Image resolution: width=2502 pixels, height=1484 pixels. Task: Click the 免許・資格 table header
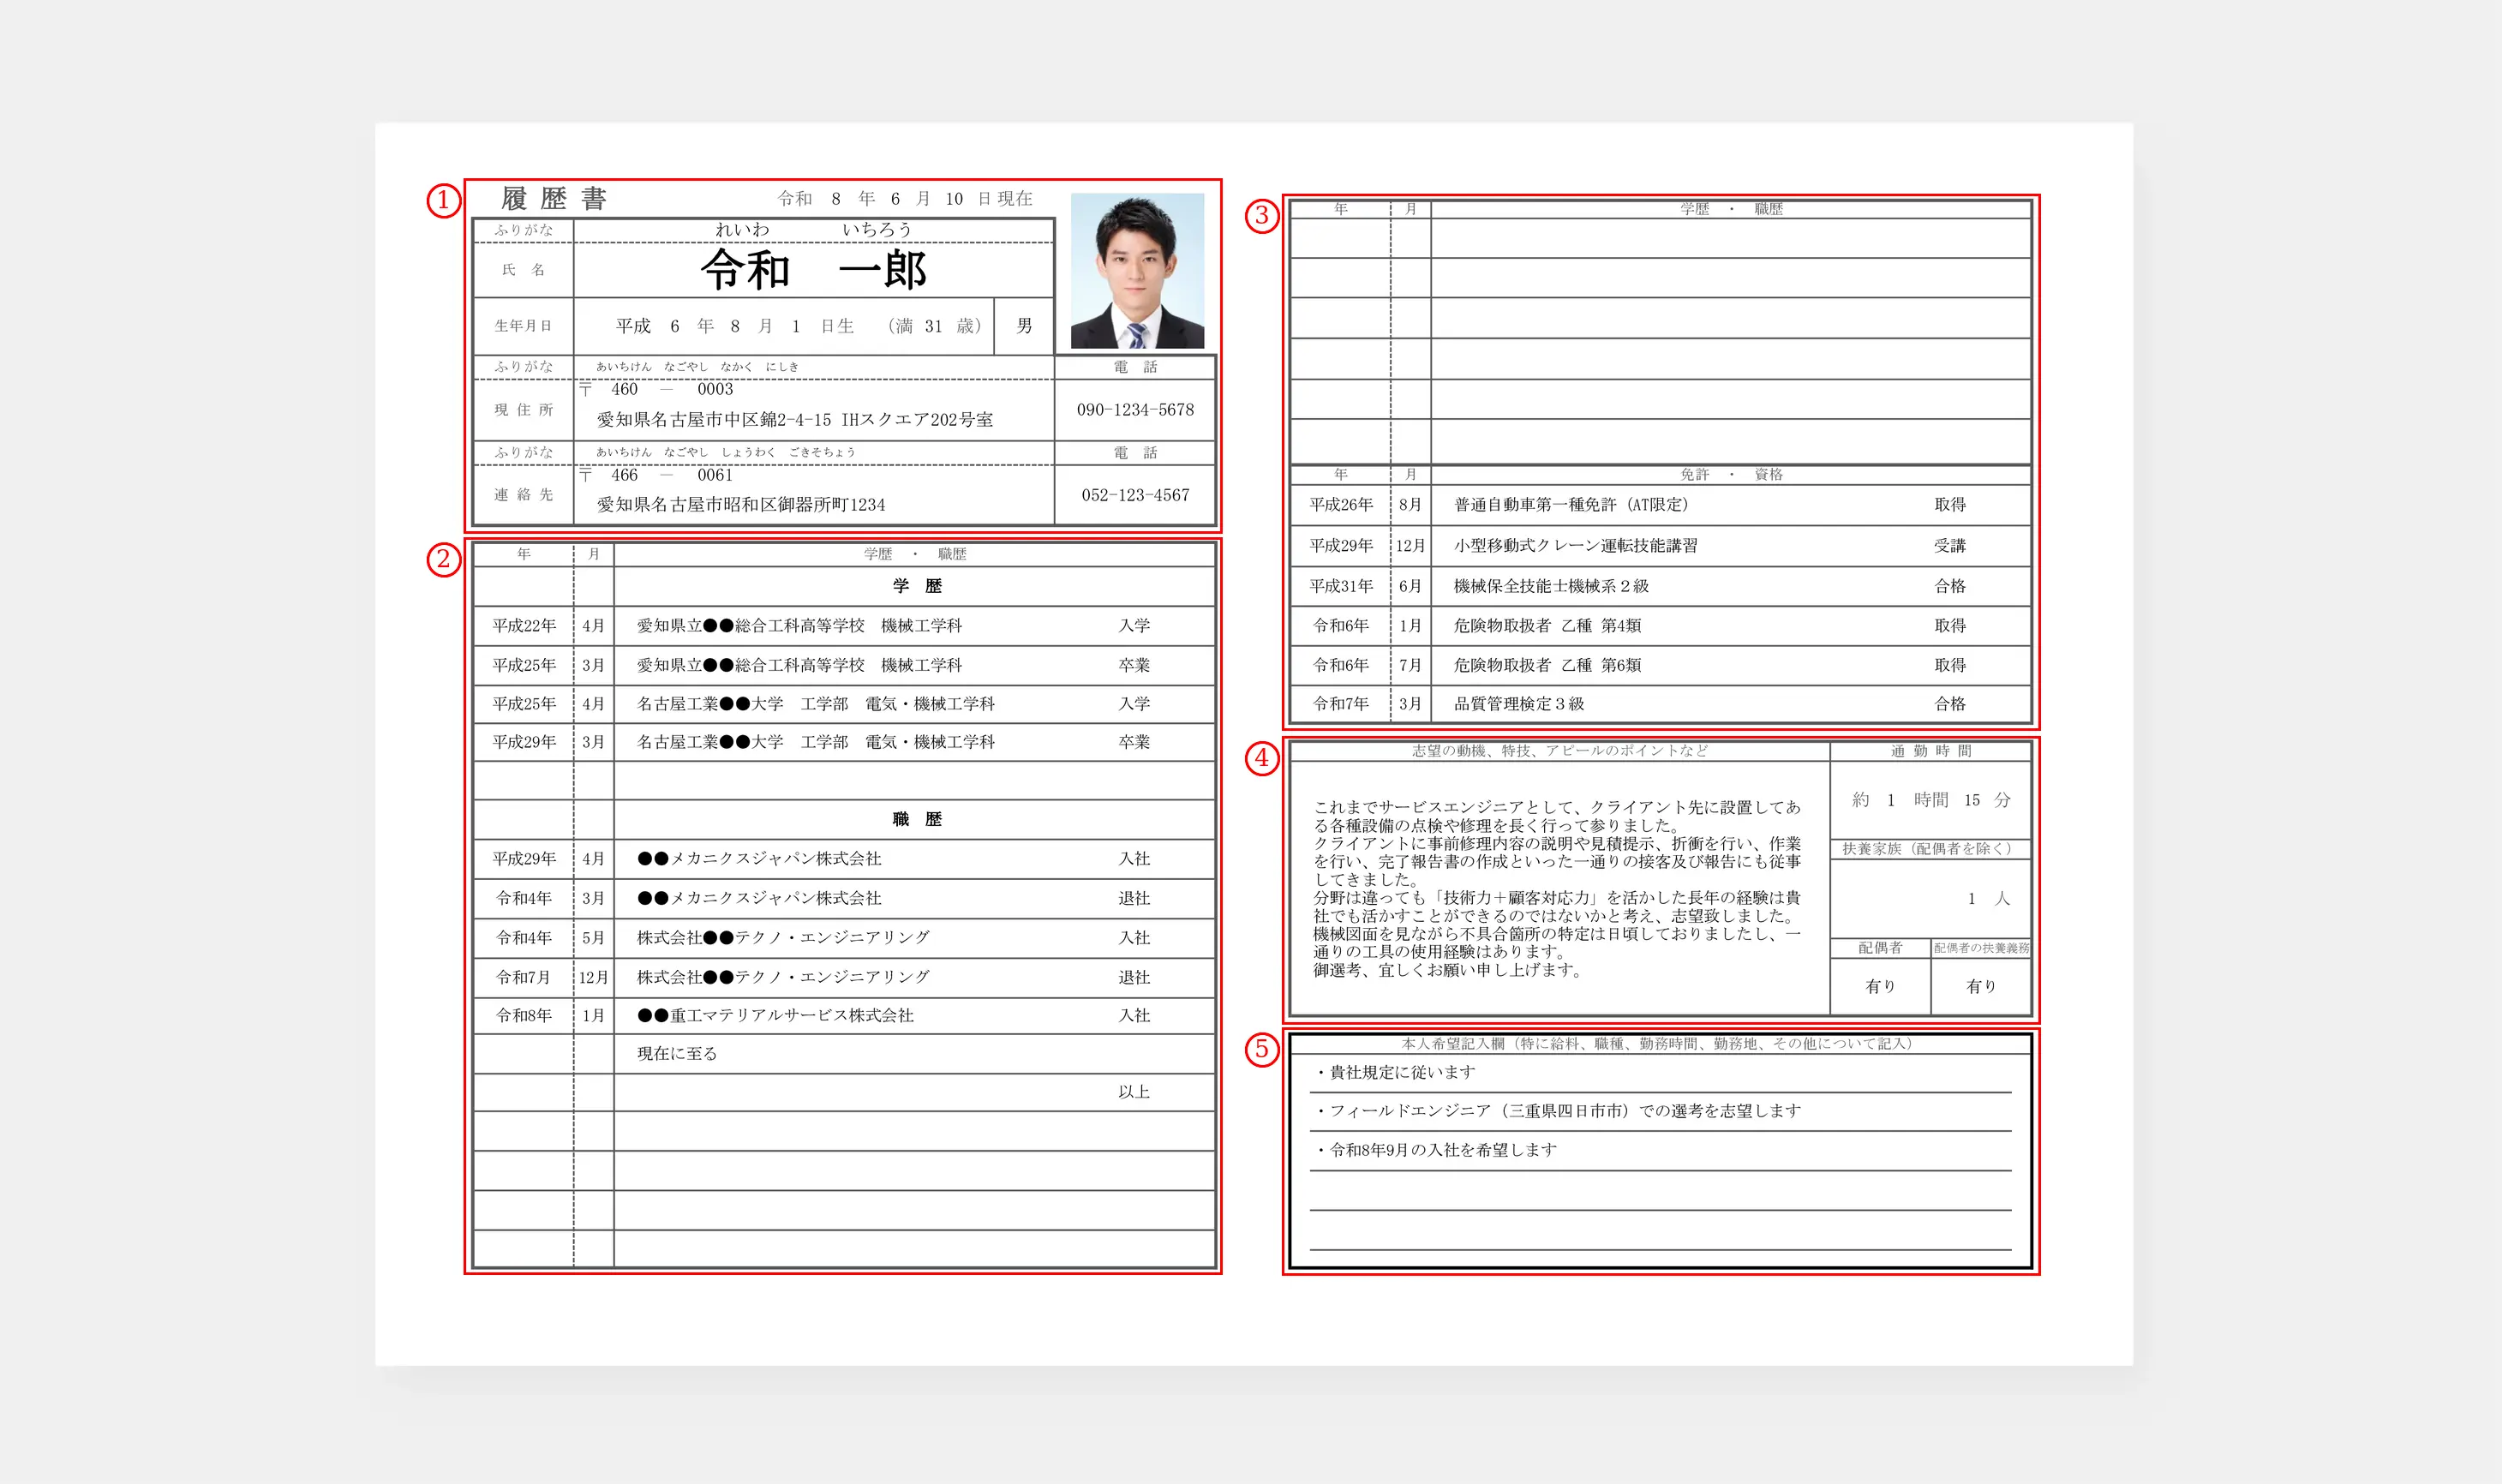click(1731, 475)
